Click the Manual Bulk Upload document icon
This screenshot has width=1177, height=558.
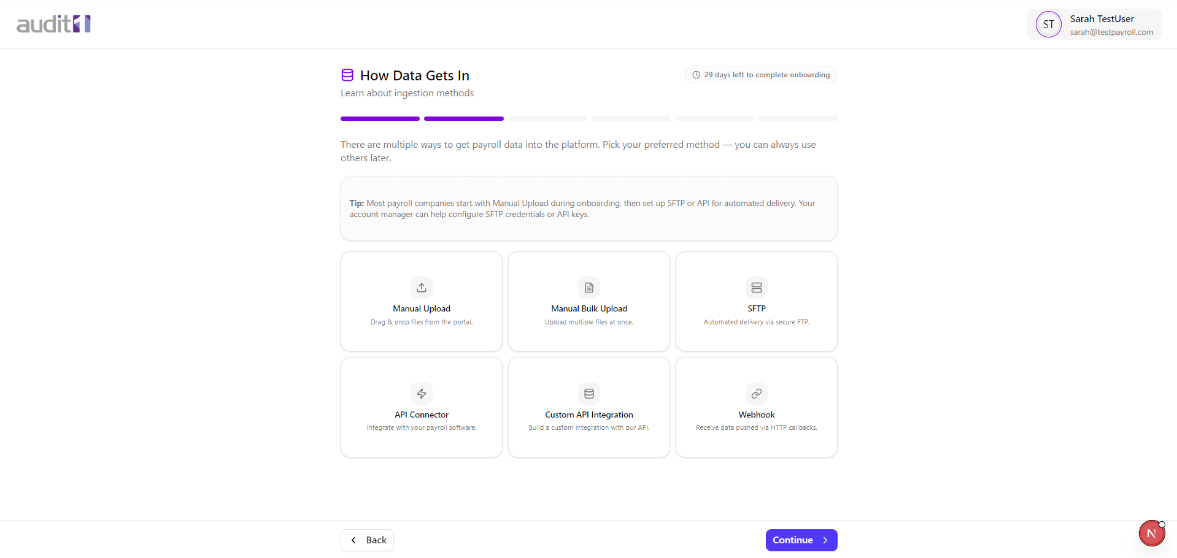589,288
